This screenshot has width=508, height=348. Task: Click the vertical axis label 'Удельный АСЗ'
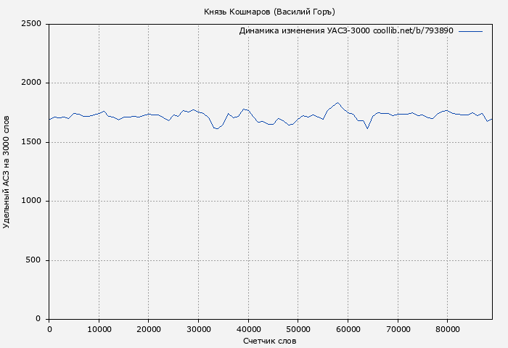coord(7,171)
